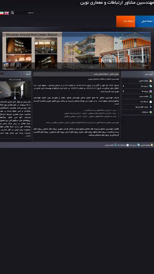
Task: Expand the درباره ما submenu arrow
Action: (x=124, y=86)
